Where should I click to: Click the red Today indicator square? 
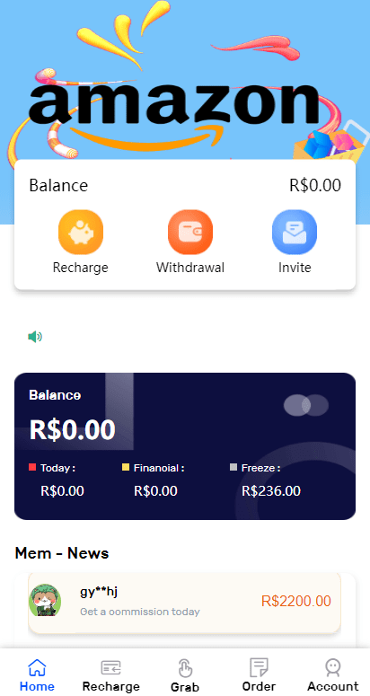pos(32,467)
